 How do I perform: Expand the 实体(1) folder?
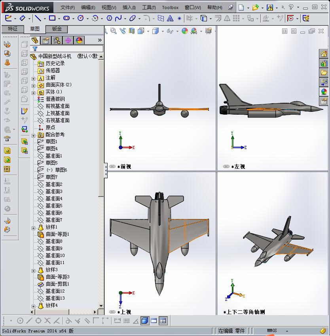[33, 93]
